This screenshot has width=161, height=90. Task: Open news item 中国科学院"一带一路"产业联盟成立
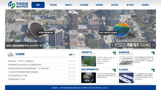click(x=21, y=61)
